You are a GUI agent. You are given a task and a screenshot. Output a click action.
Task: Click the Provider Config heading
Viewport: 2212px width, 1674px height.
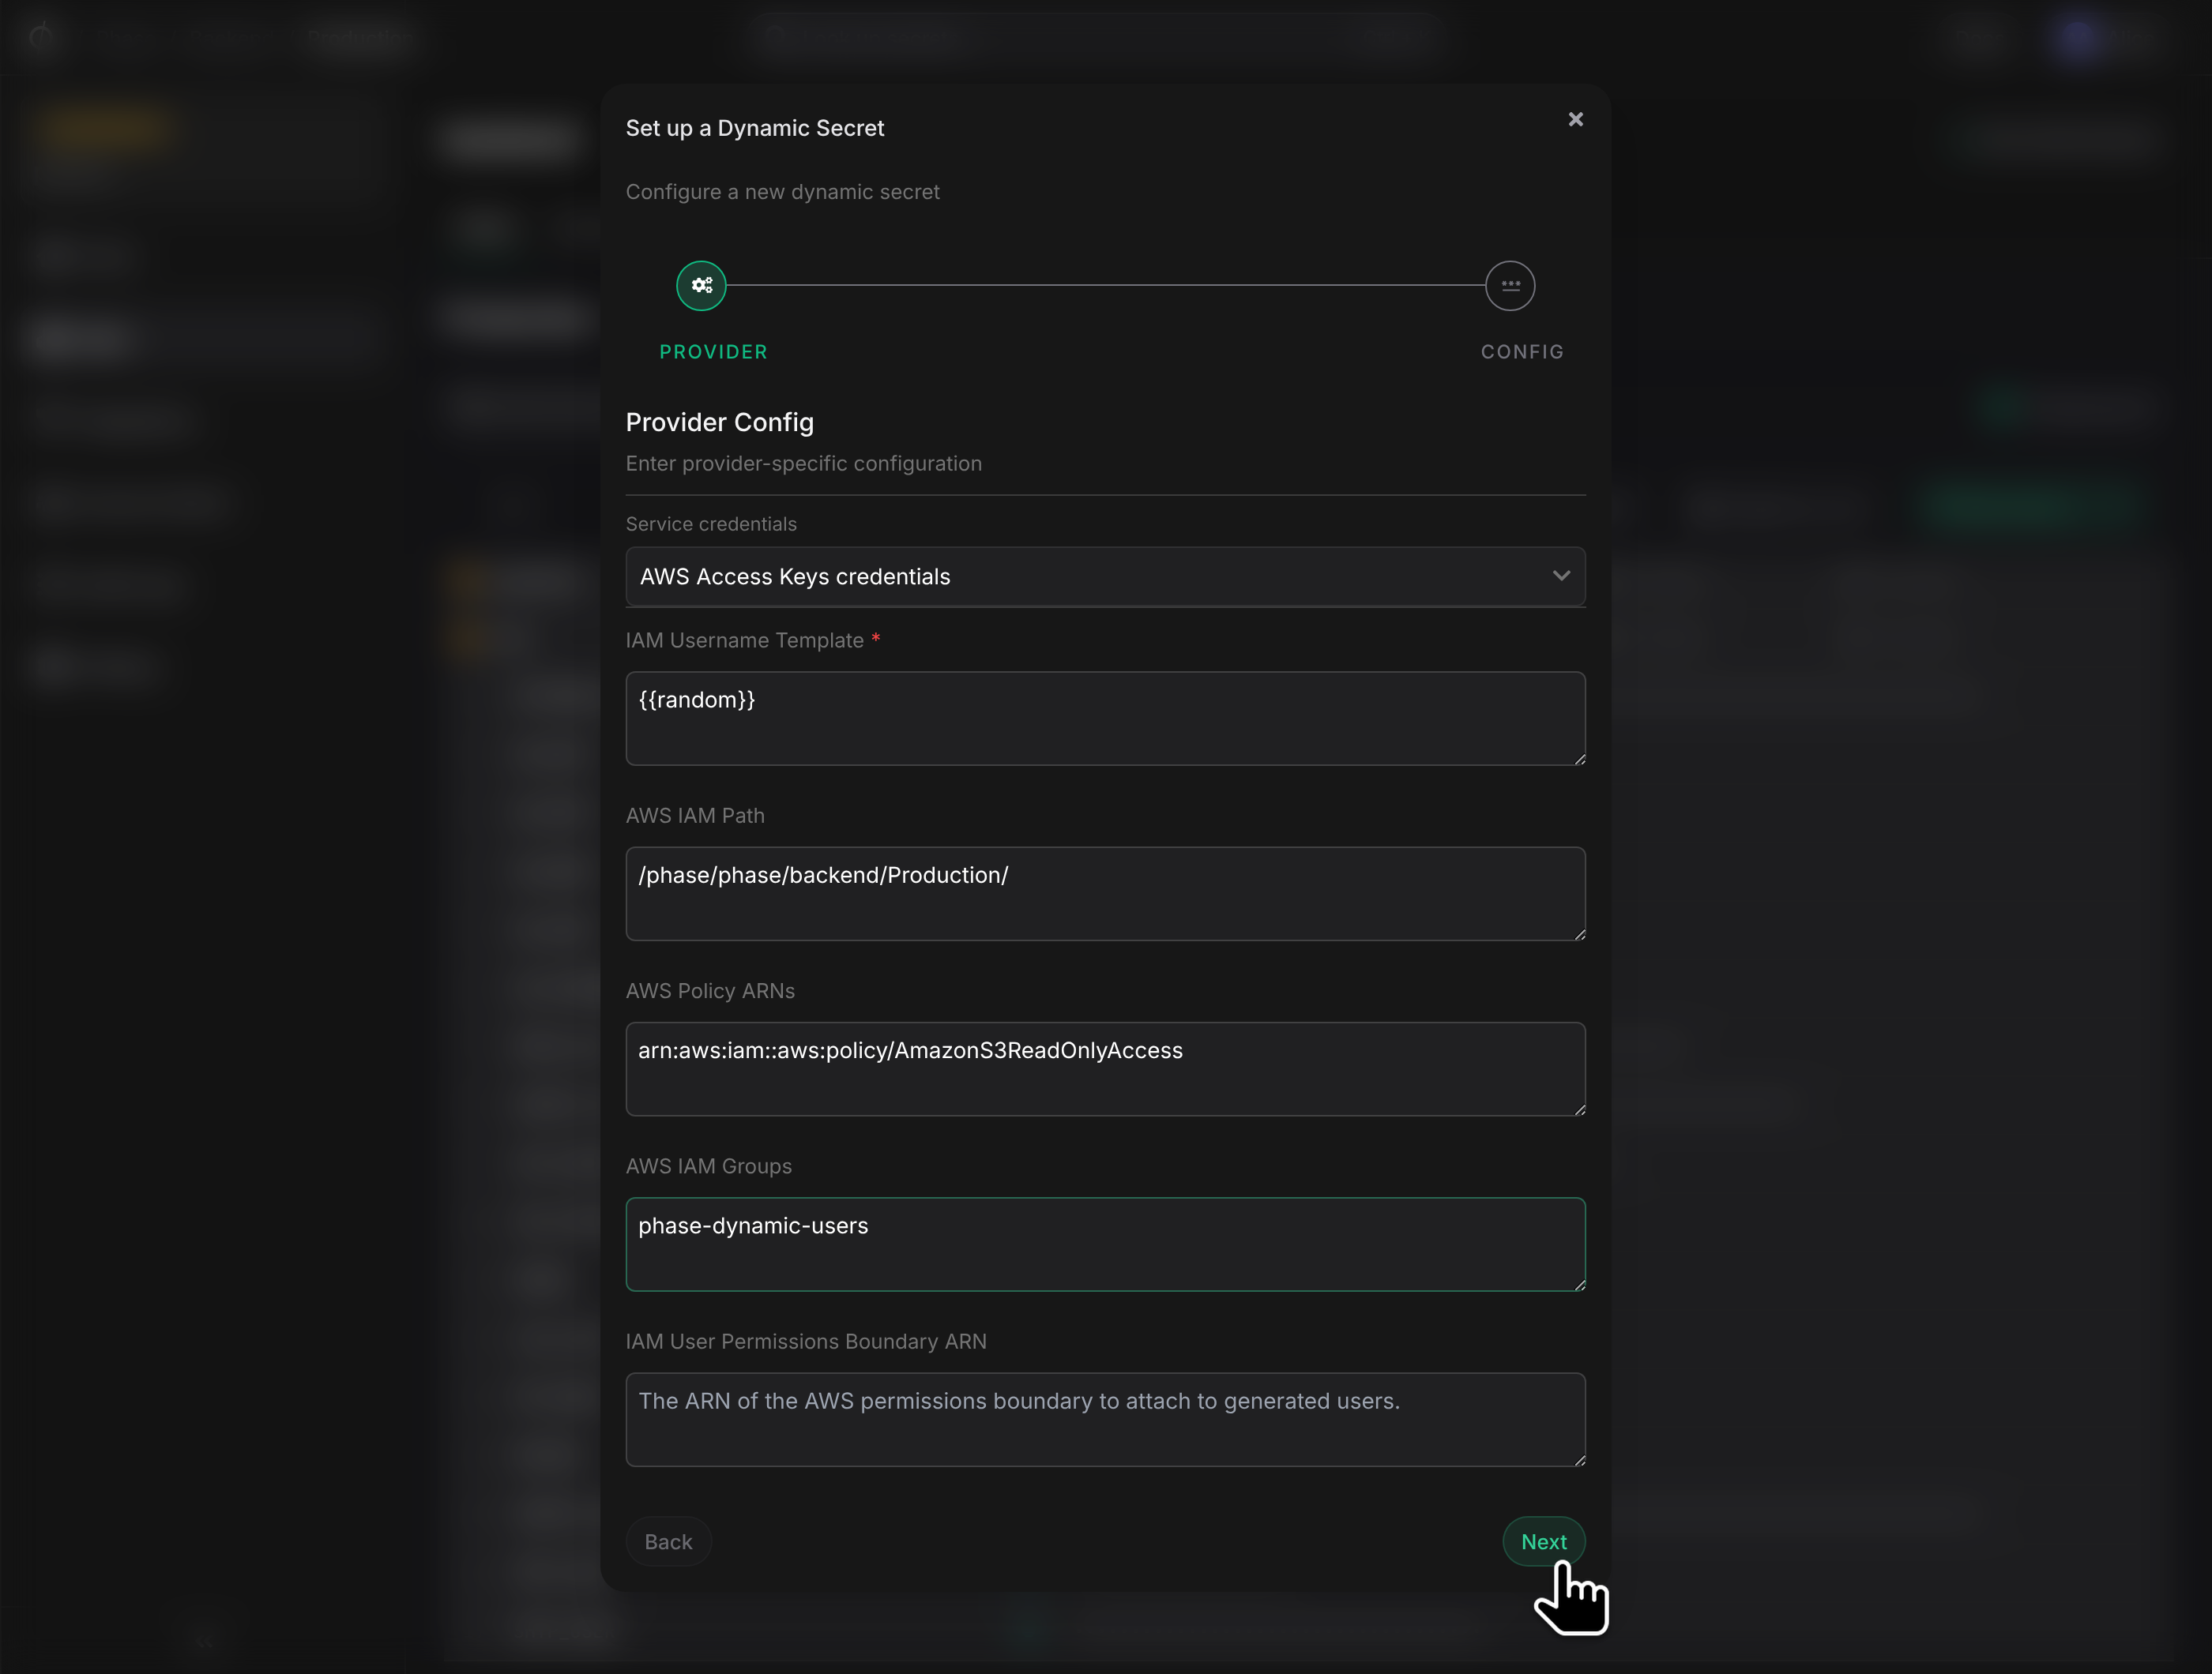(x=719, y=422)
